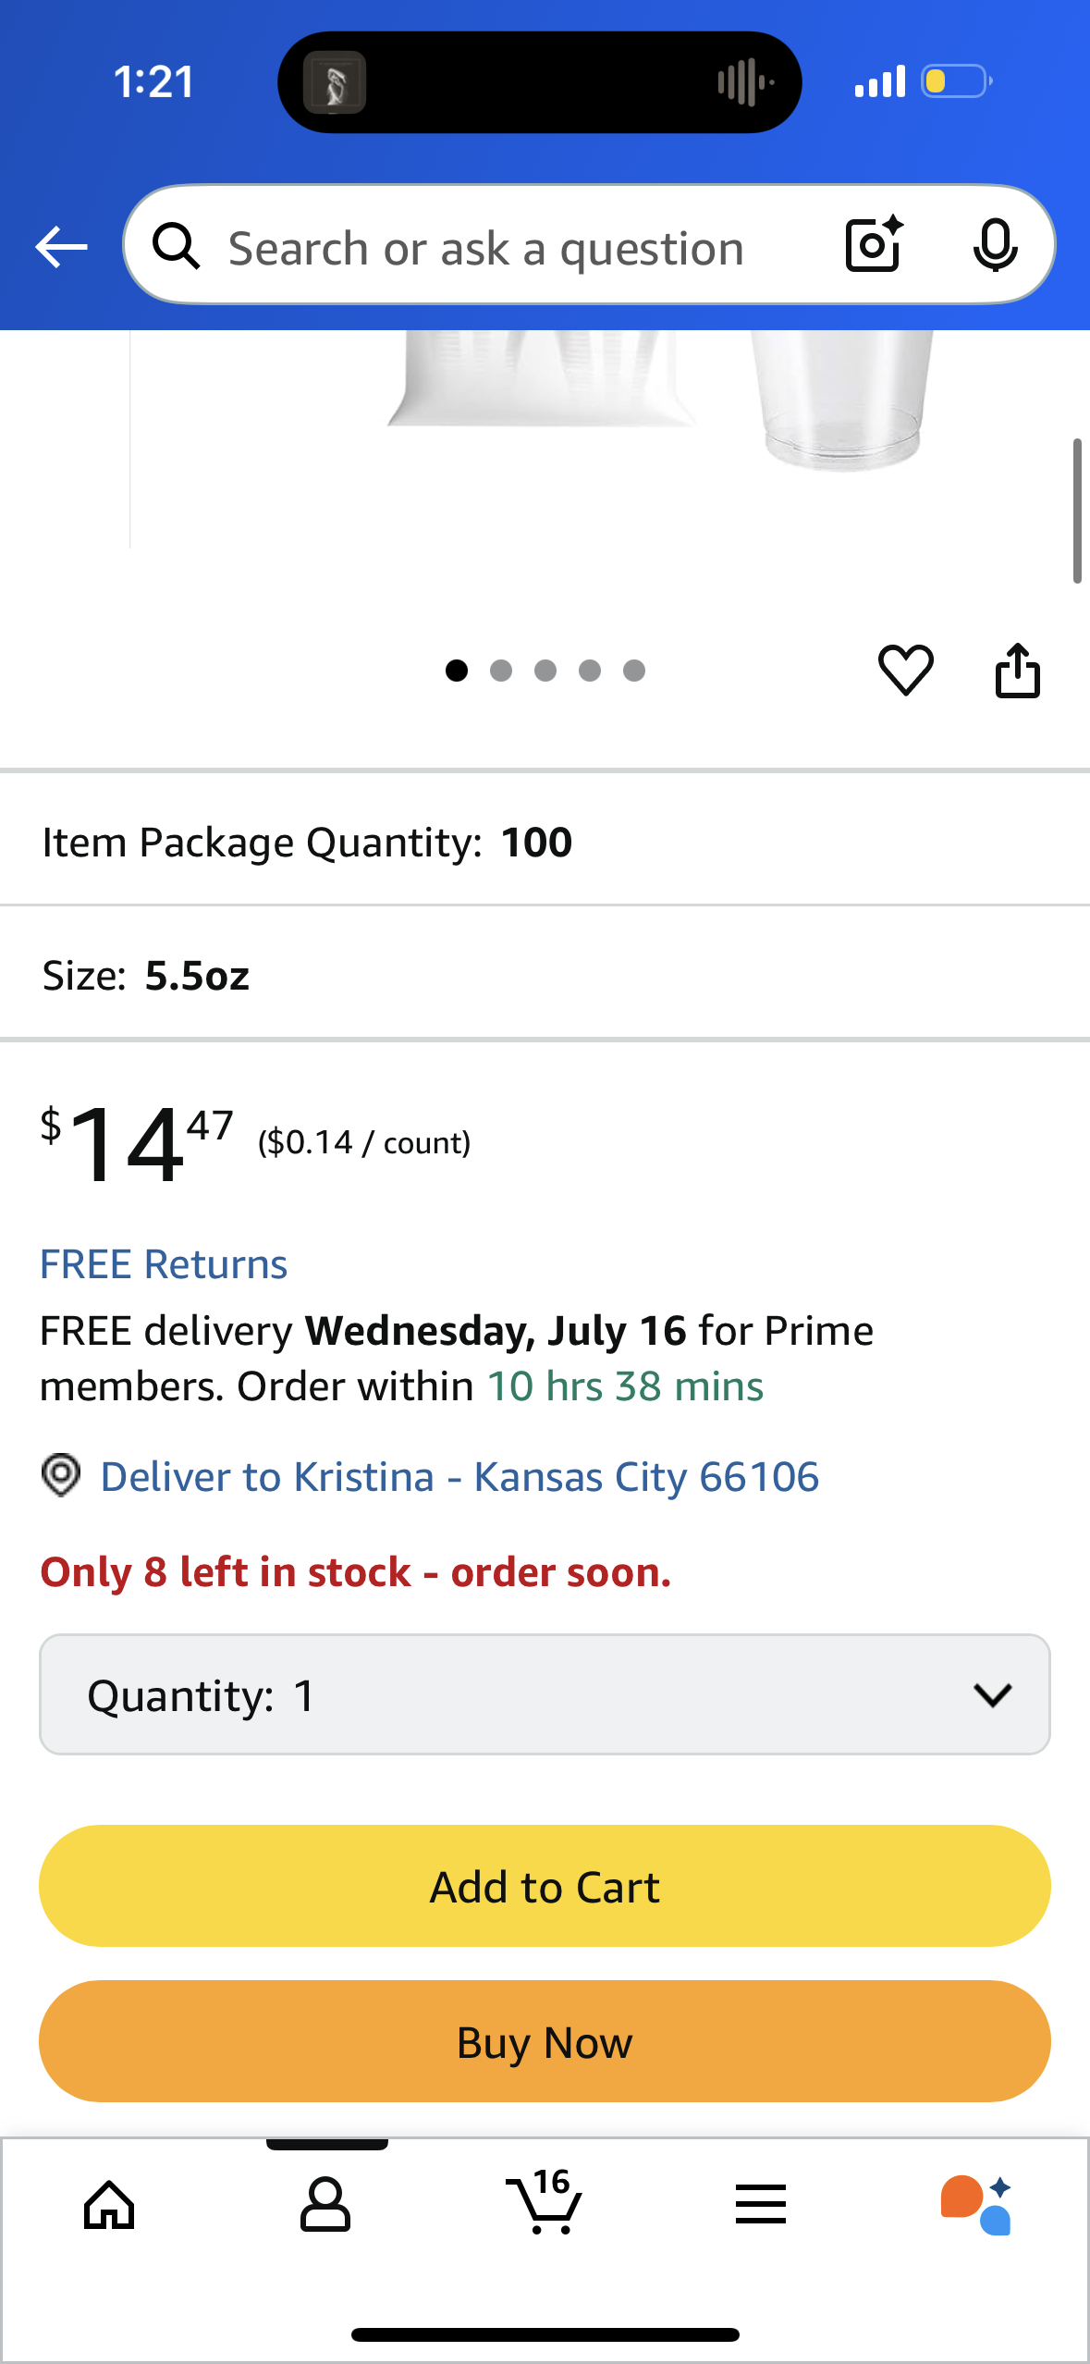Open account profile tab
This screenshot has height=2364, width=1090.
(x=325, y=2206)
